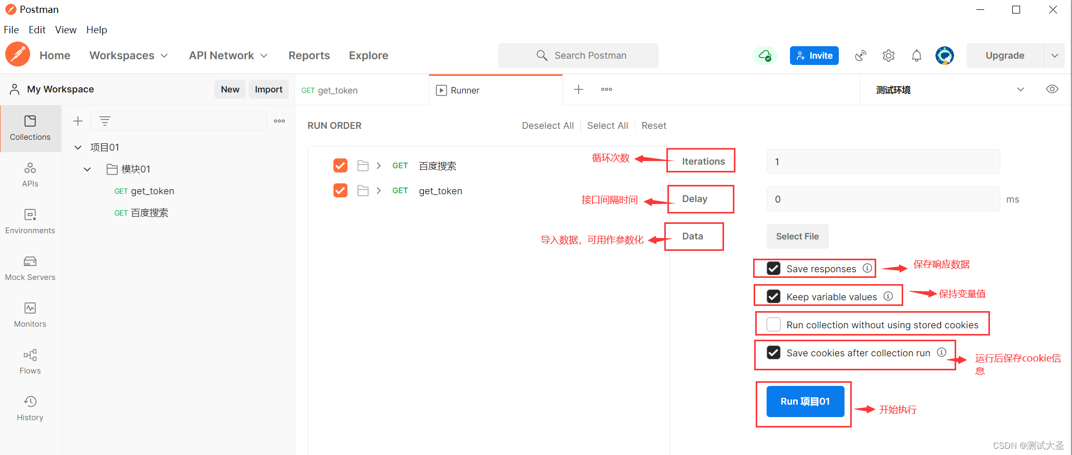Open the File menu
Viewport: 1072px width, 455px height.
(11, 30)
